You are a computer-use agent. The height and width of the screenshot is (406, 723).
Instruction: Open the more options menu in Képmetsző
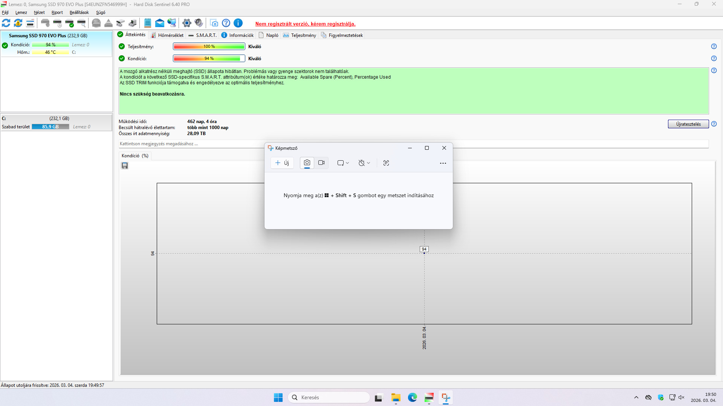point(443,163)
